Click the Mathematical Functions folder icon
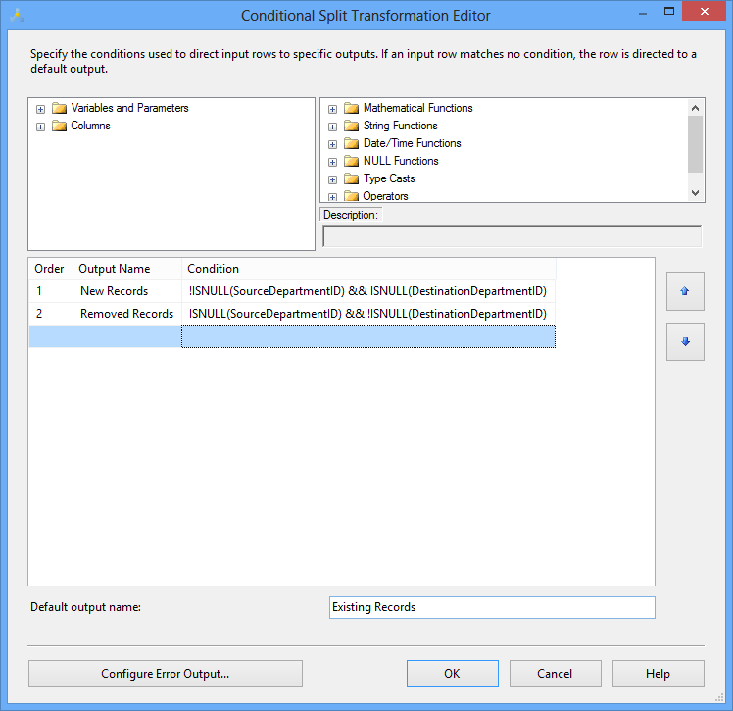 pyautogui.click(x=351, y=108)
